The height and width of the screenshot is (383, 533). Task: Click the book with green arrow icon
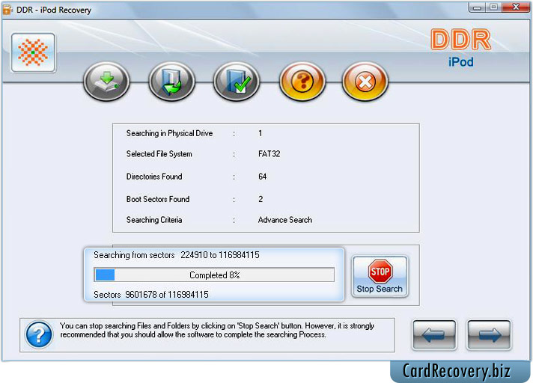pos(172,81)
